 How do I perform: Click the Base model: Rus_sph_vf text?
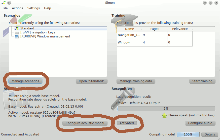[x=46, y=107]
